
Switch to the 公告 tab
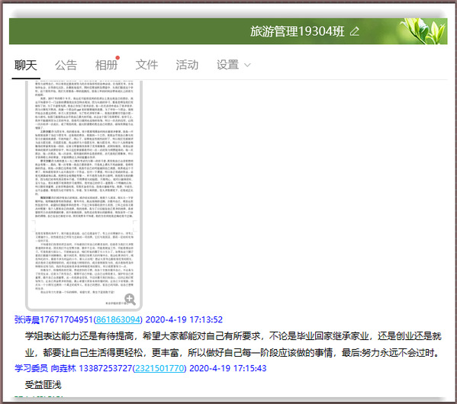tap(66, 65)
